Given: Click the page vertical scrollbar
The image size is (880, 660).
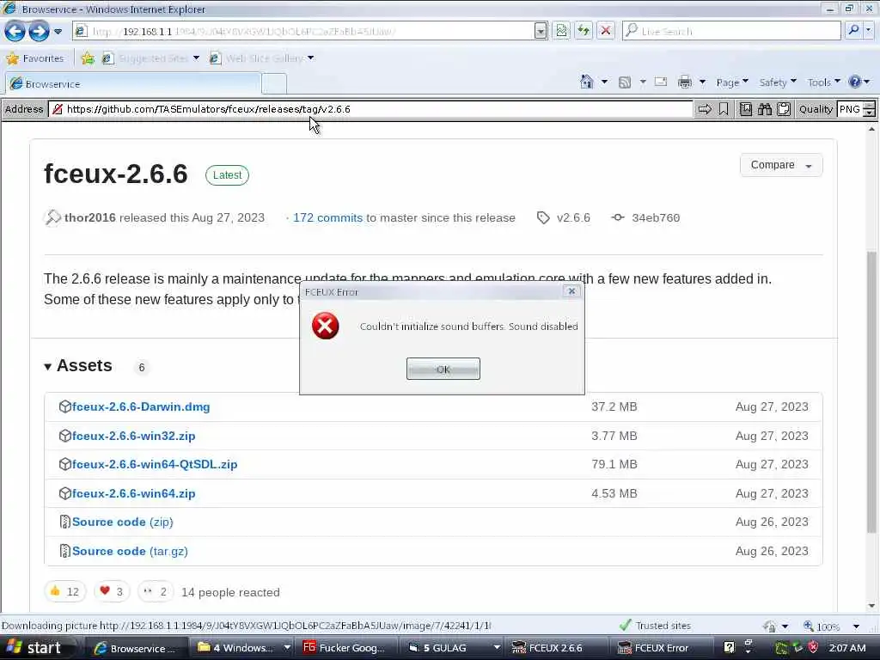Looking at the screenshot, I should (x=871, y=393).
